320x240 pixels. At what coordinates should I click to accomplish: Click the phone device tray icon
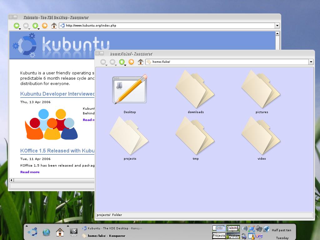point(259,228)
